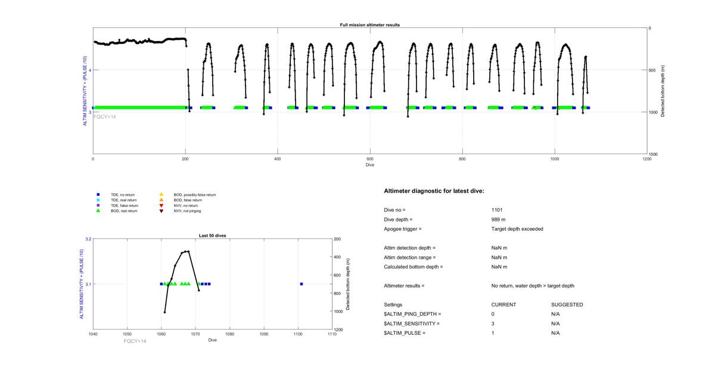Click the 'Calculated bottom depth =' label

414,267
